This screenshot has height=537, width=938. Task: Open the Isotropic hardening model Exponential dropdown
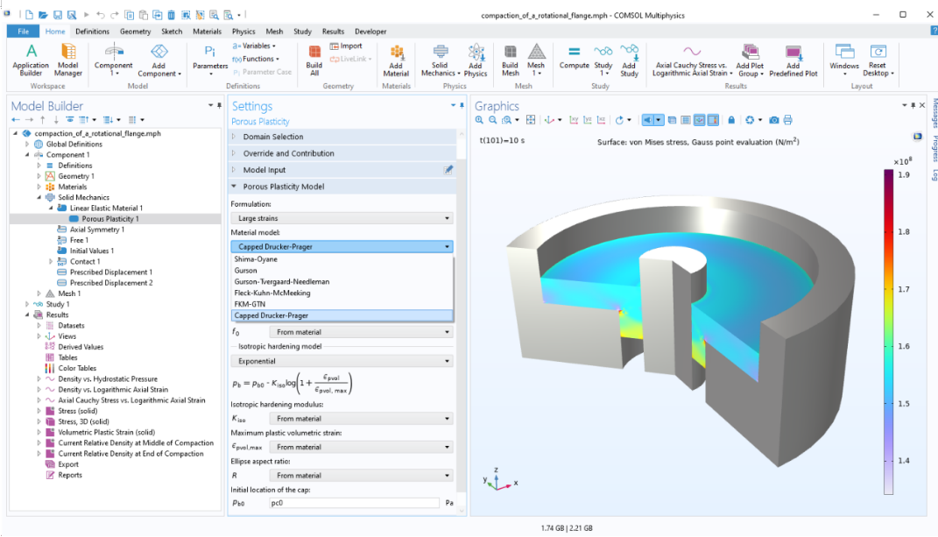342,361
